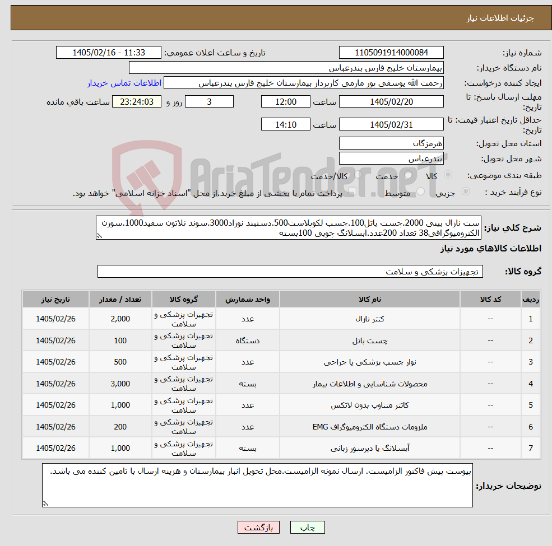Click the announcement date 1405/02/16 field
This screenshot has width=552, height=546.
[x=108, y=53]
